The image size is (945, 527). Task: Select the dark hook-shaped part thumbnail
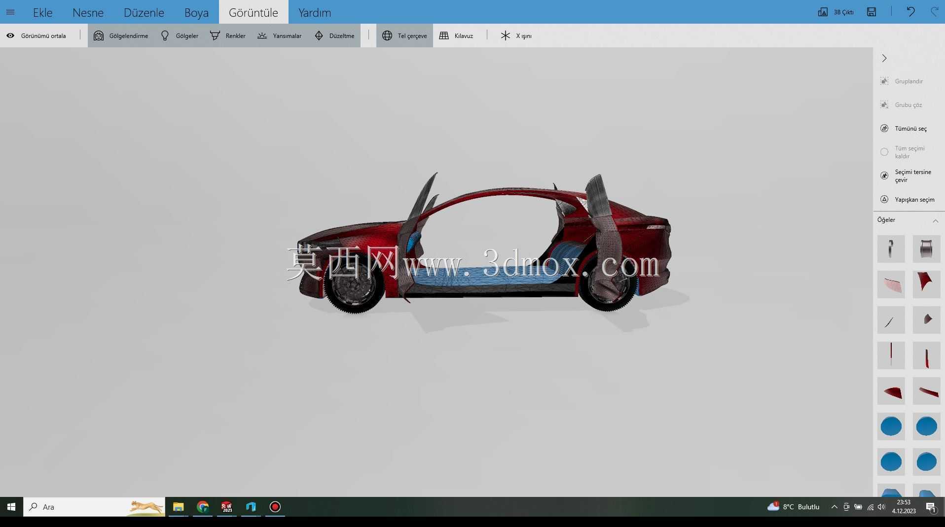point(891,249)
